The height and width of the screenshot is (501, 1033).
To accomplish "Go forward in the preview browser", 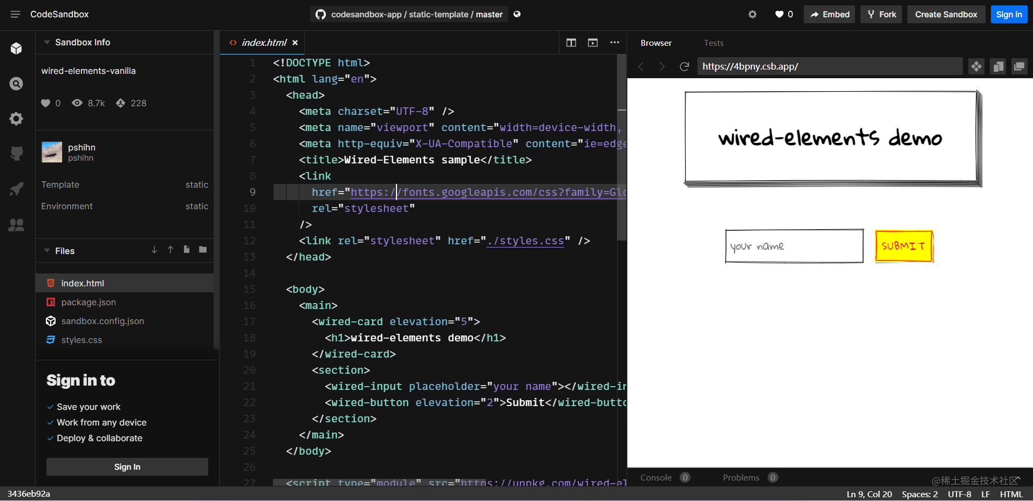I will 662,66.
